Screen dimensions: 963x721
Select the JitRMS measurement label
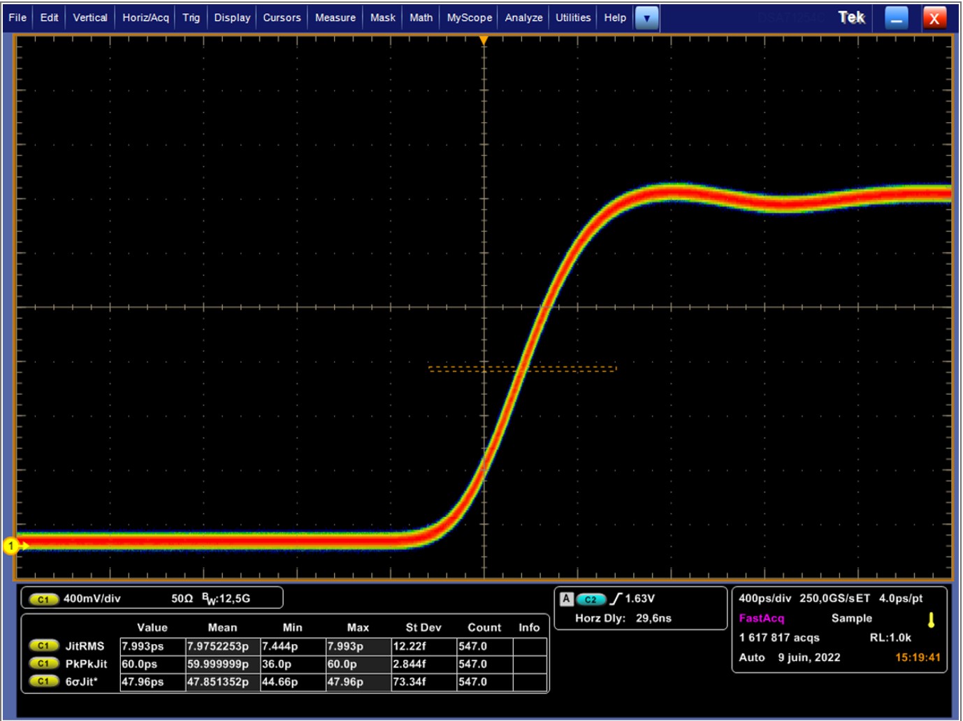pos(85,646)
